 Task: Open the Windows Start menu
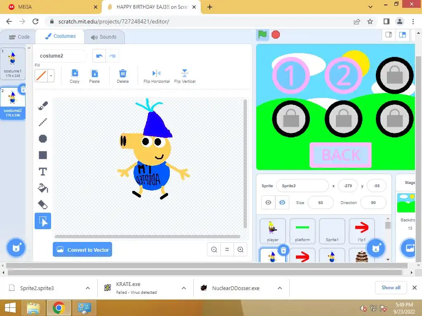click(10, 308)
